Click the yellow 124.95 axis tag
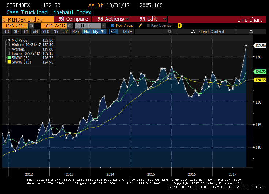The height and width of the screenshot is (194, 269). [x=260, y=80]
